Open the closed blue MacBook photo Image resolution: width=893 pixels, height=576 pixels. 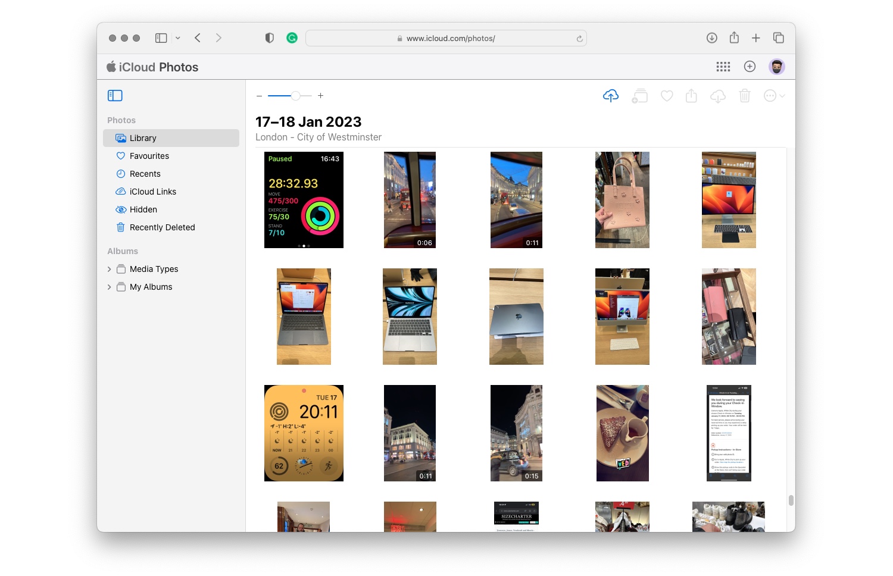pos(516,317)
